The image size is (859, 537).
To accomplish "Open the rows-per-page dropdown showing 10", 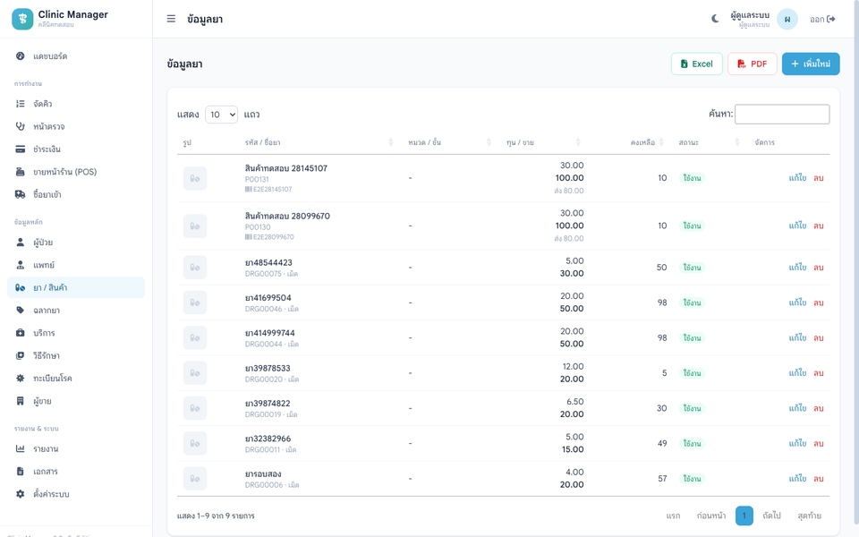I will coord(221,115).
